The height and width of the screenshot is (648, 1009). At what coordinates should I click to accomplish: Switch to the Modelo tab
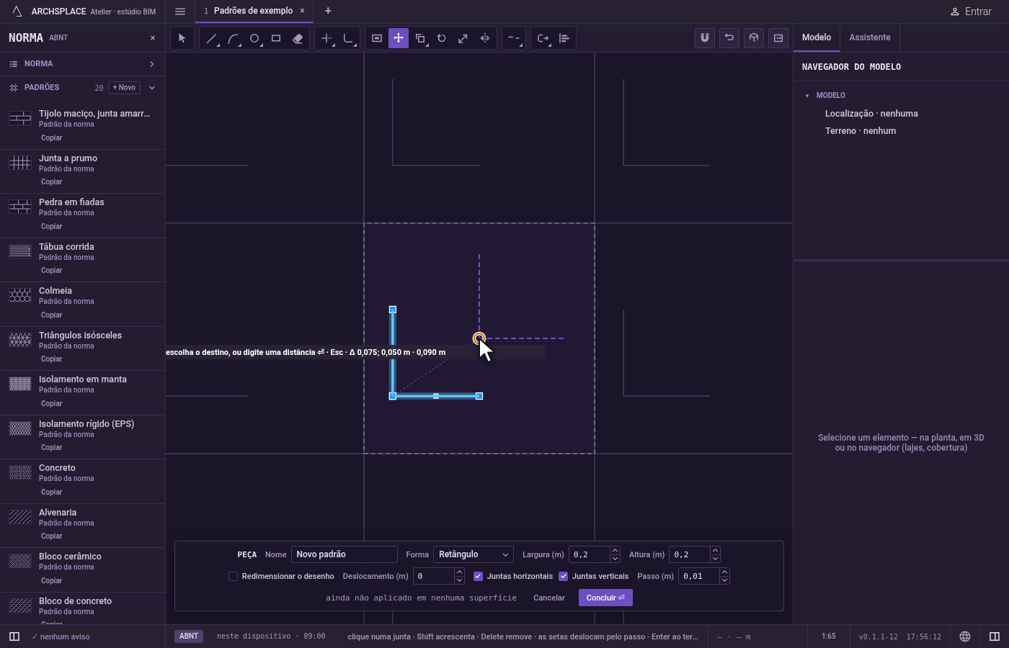click(x=817, y=37)
